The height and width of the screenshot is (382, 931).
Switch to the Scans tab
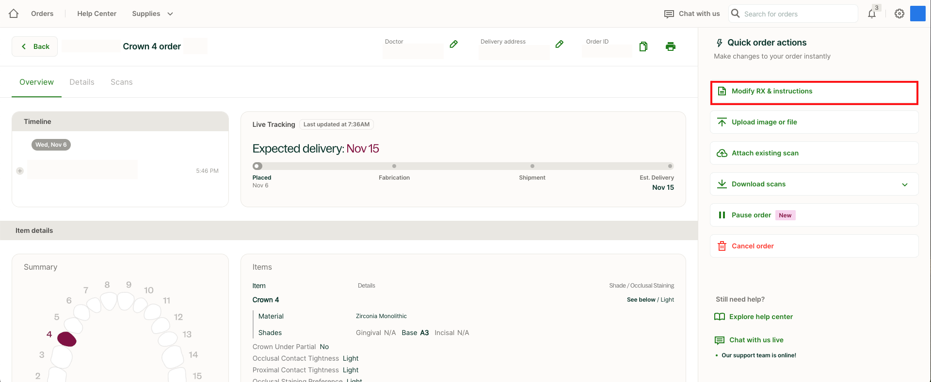point(121,82)
